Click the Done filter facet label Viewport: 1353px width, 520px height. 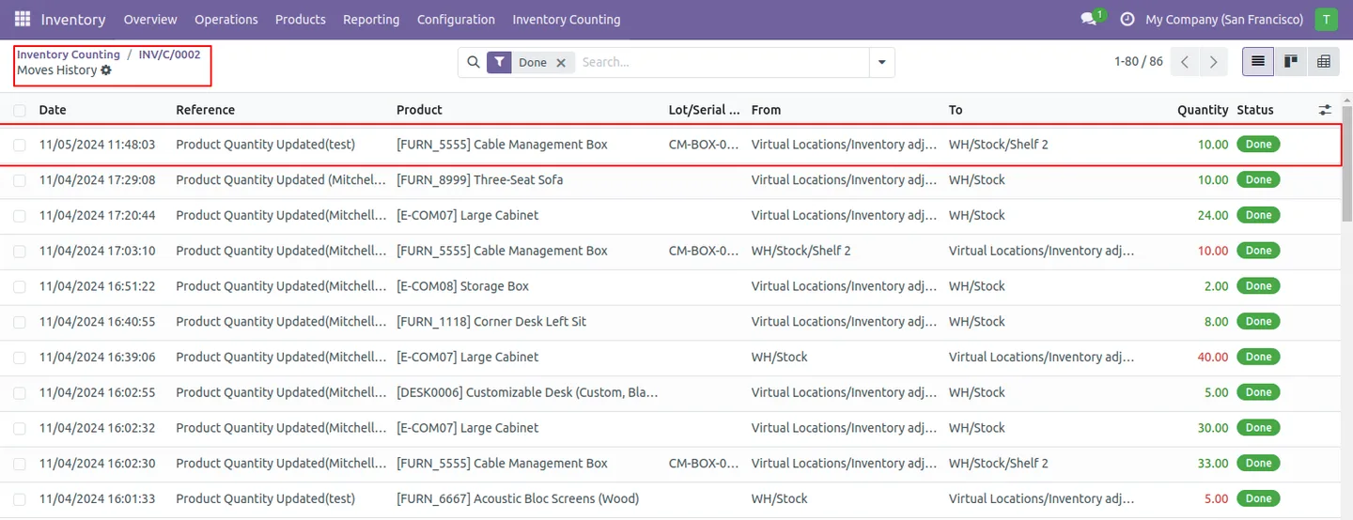point(532,62)
